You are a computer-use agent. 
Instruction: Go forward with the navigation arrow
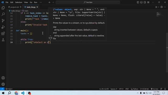tap(53, 2)
